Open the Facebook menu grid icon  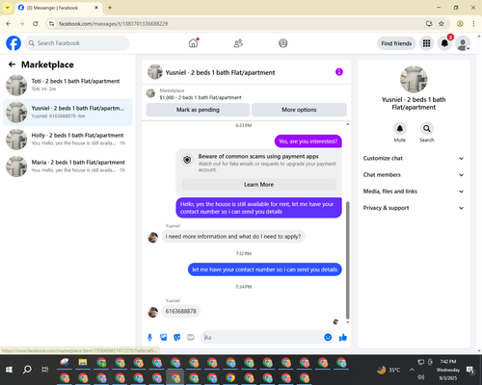pyautogui.click(x=426, y=43)
